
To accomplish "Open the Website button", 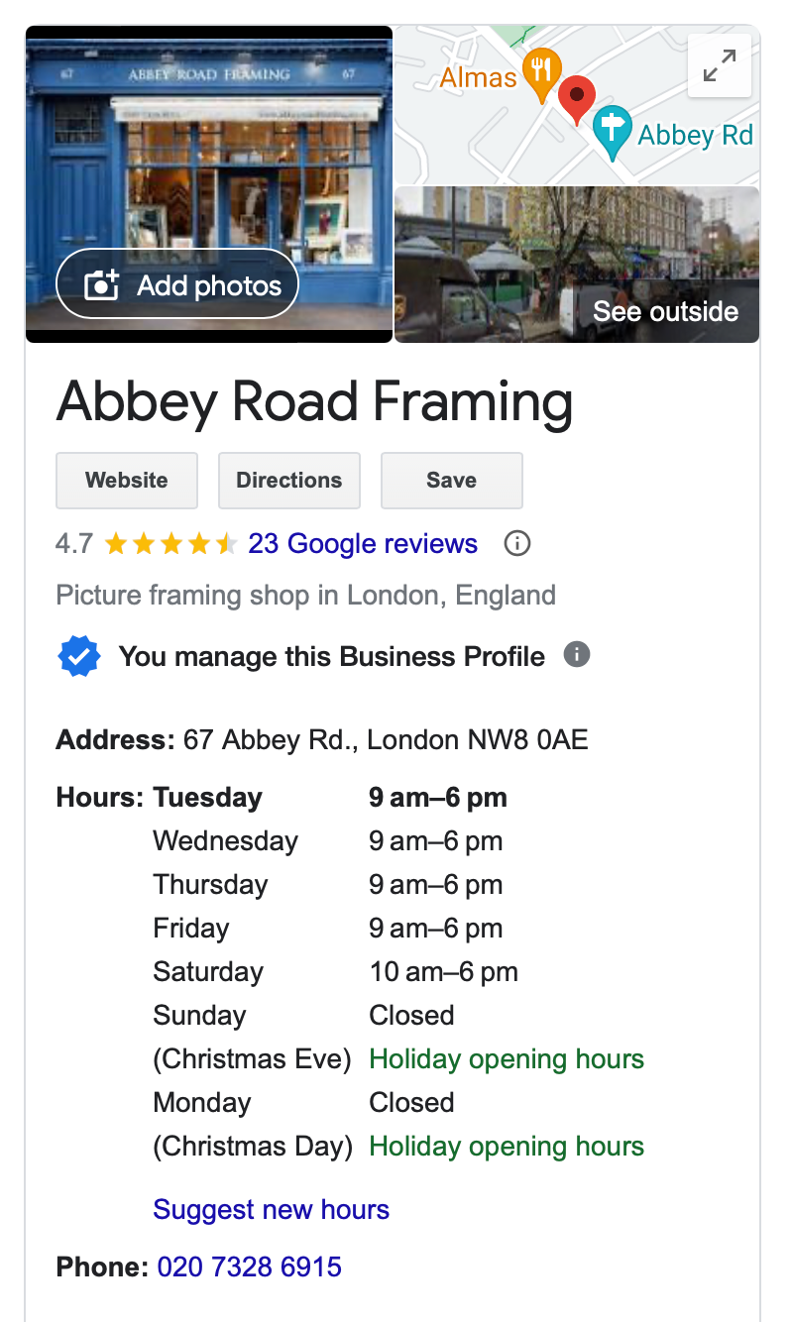I will click(127, 480).
